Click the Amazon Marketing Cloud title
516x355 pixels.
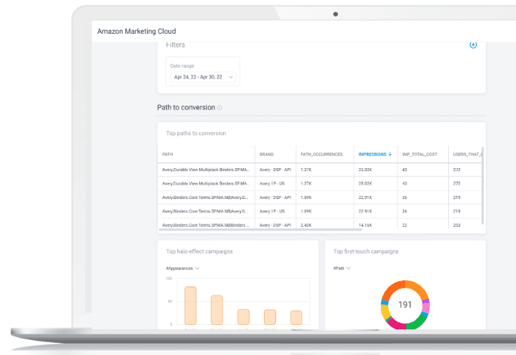[137, 31]
